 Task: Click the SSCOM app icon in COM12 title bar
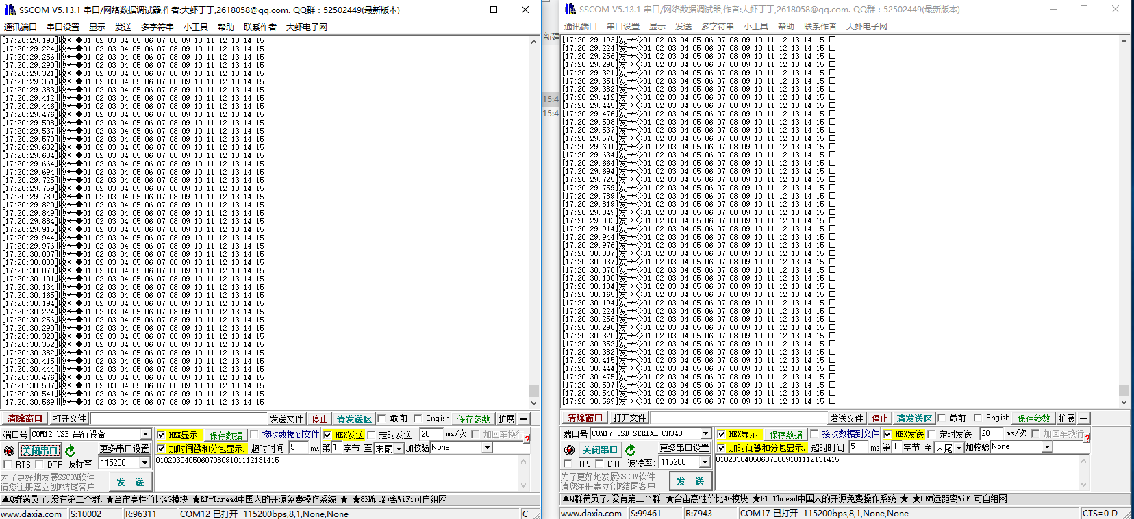[x=10, y=10]
